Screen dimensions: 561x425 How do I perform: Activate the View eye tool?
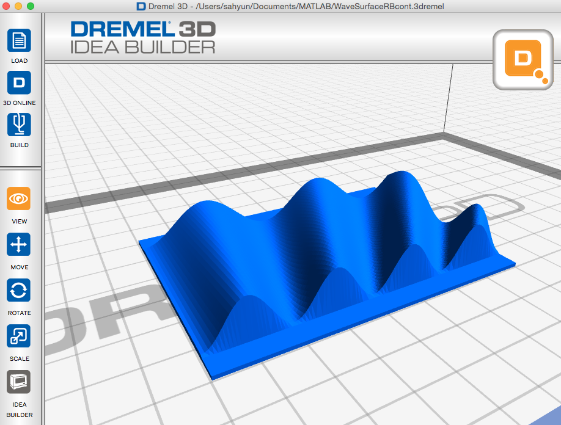(18, 198)
